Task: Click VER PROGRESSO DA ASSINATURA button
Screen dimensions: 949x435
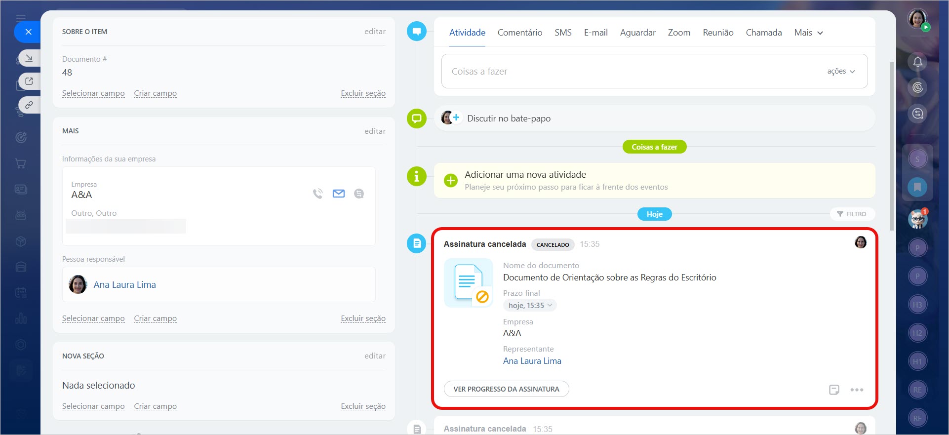Action: coord(506,389)
